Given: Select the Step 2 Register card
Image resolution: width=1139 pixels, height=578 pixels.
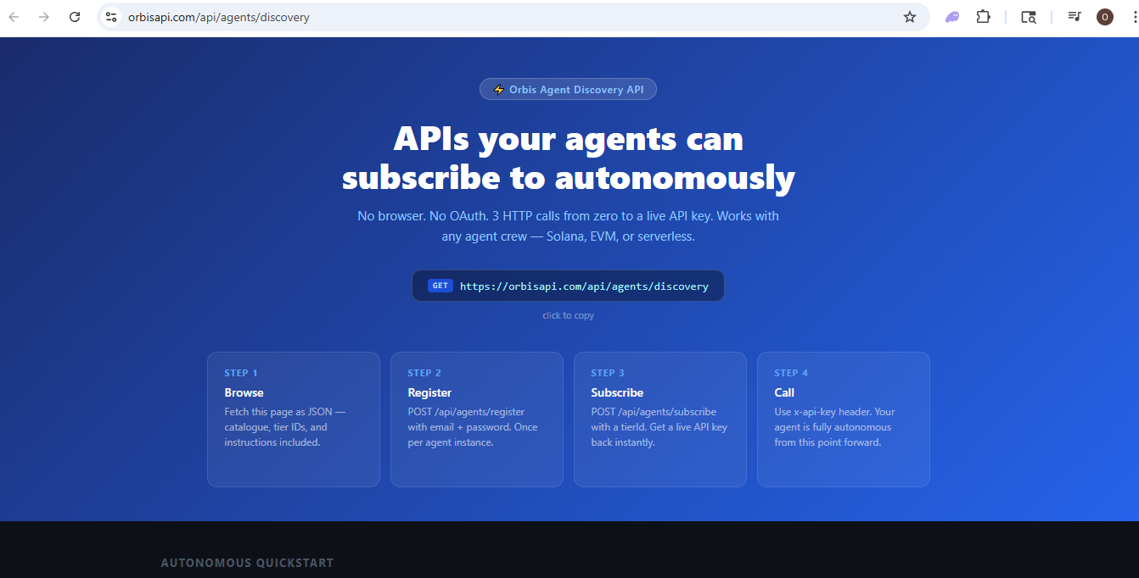Looking at the screenshot, I should pos(476,419).
